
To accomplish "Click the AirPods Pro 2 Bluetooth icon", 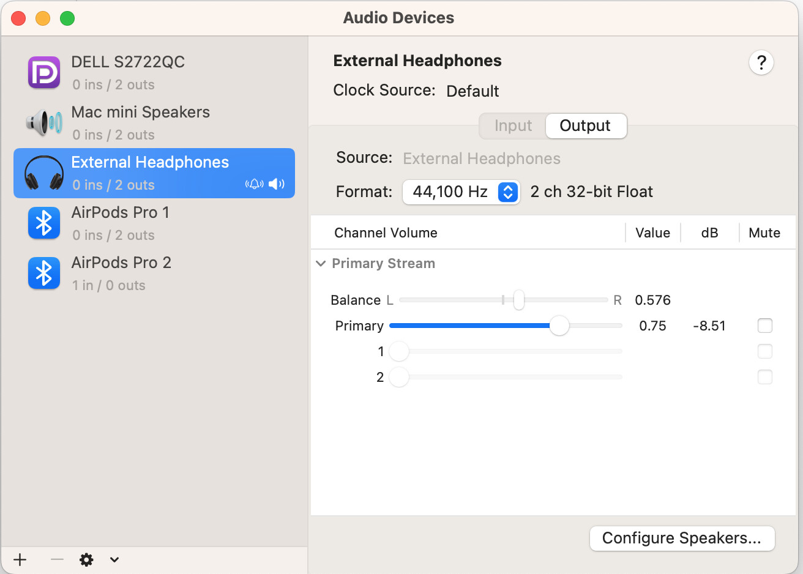I will click(44, 274).
